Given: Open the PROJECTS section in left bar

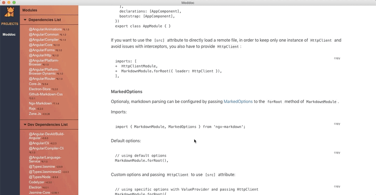Looking at the screenshot, I should point(9,24).
